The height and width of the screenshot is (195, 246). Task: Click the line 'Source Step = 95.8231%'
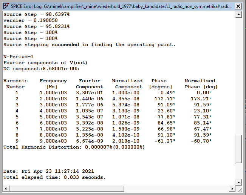tap(37, 26)
